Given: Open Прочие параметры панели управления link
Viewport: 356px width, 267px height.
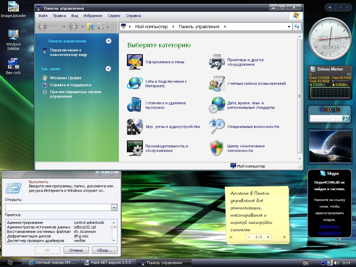Looking at the screenshot, I should (x=75, y=94).
